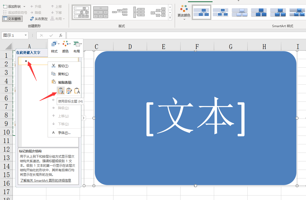
Task: Click the formula bar cancel X icon
Action: pos(41,35)
